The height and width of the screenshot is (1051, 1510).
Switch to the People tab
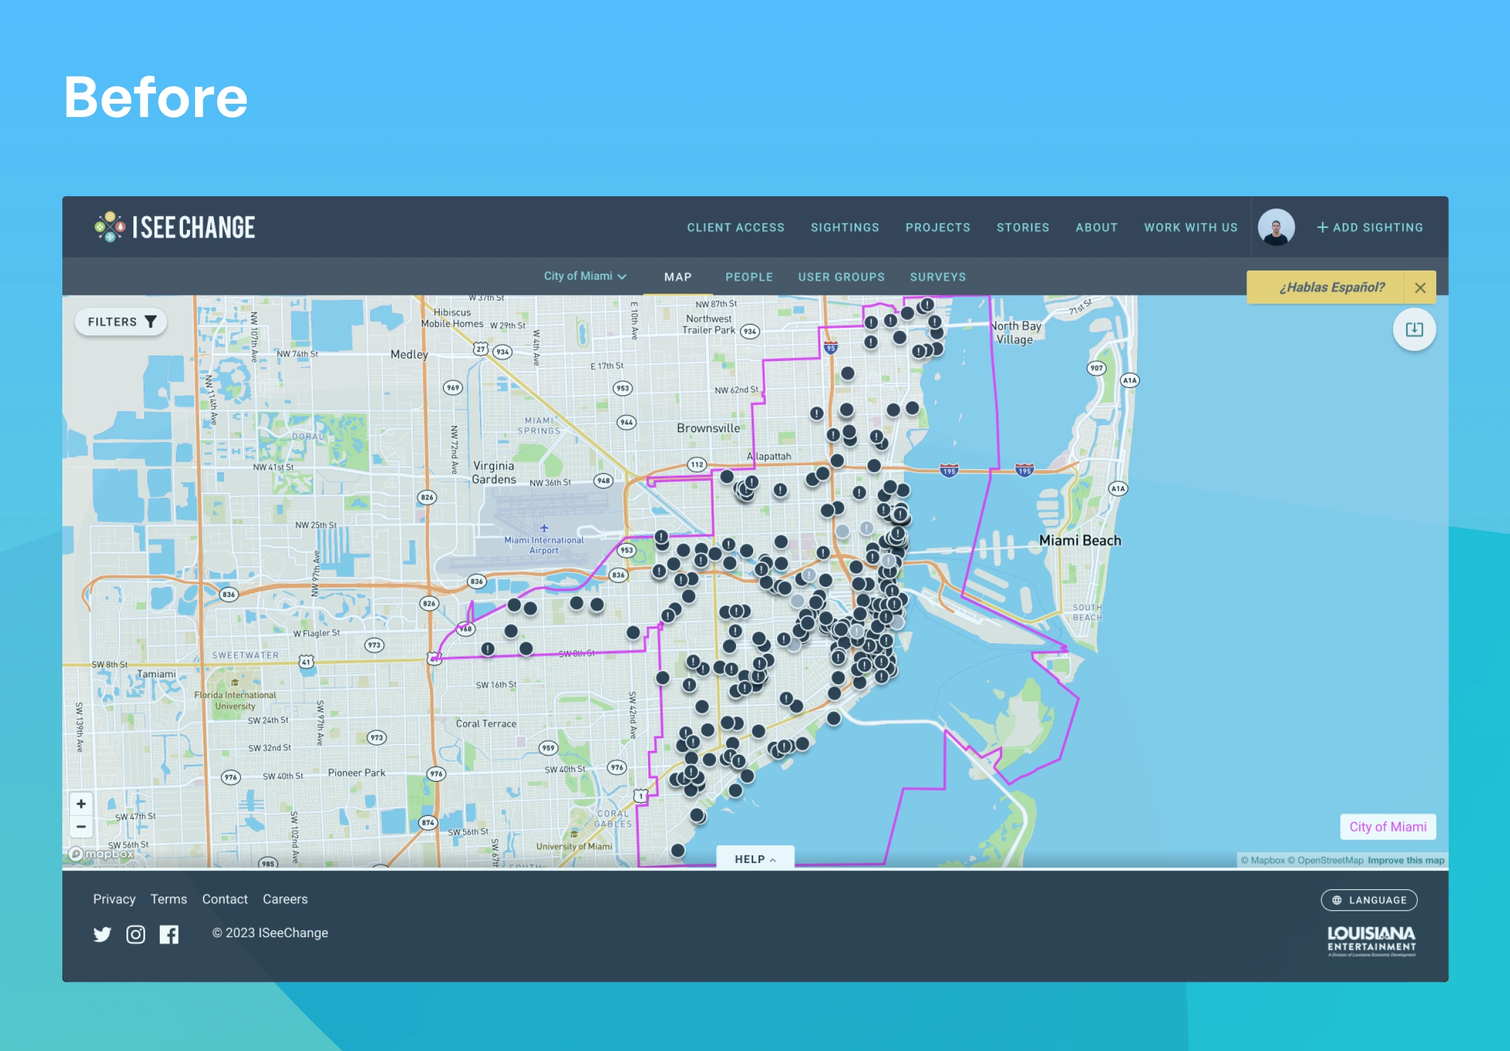[x=749, y=277]
